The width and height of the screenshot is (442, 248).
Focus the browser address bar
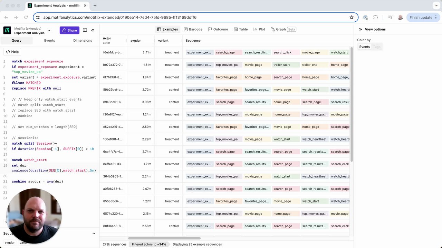[x=195, y=17]
